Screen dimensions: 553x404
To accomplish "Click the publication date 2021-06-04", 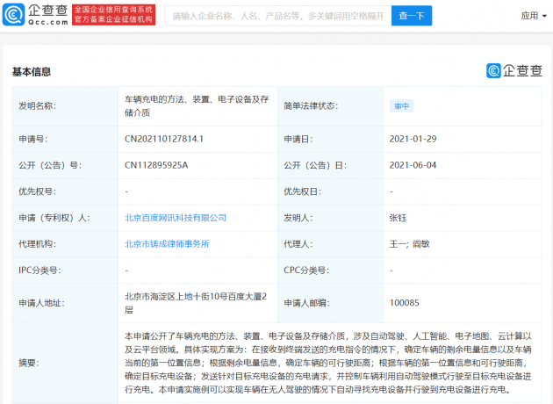I will point(413,164).
